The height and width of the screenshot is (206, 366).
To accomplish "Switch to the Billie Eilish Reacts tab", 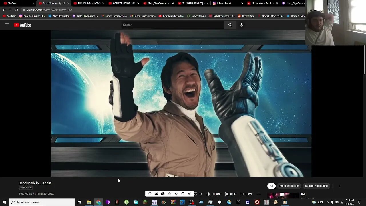I will click(x=88, y=3).
